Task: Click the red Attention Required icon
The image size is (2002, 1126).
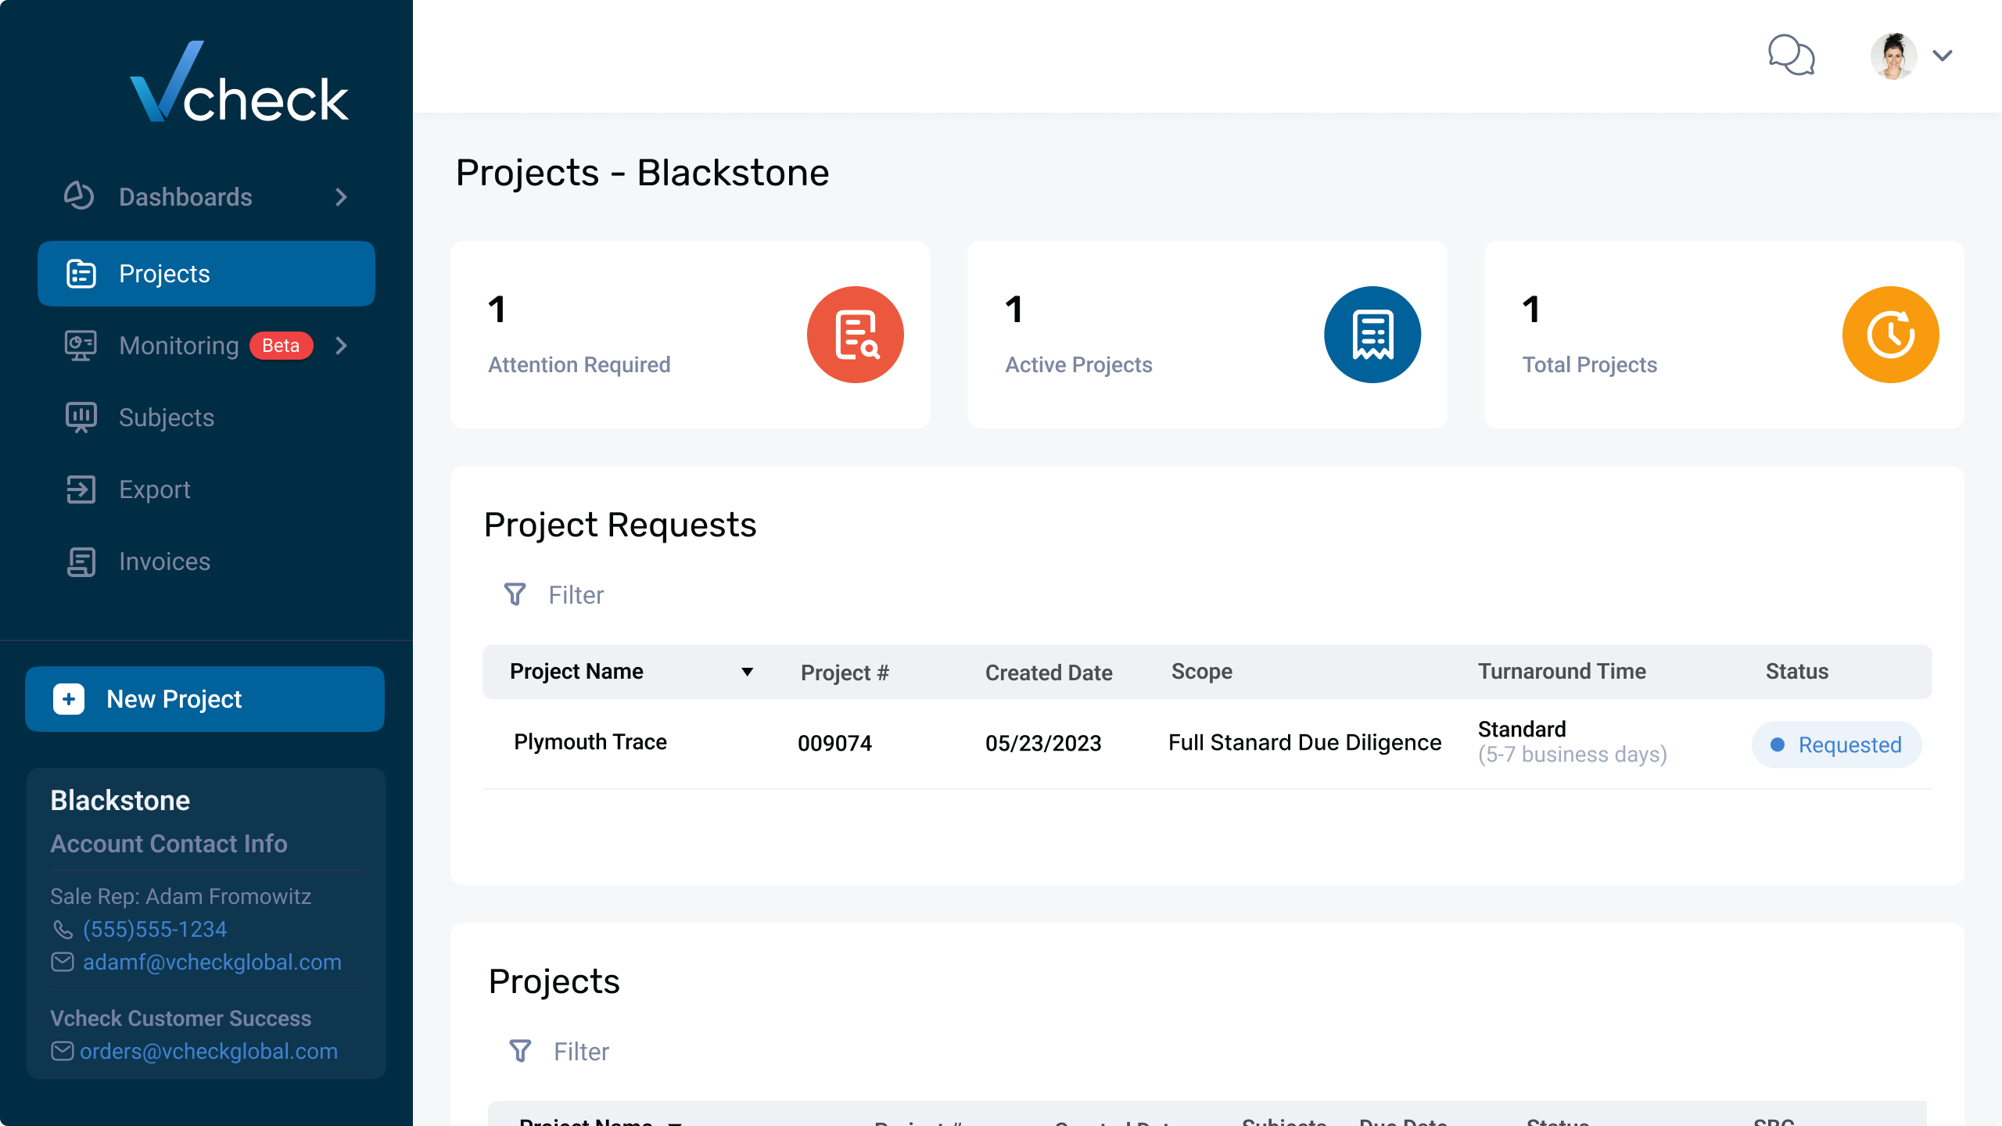Action: pos(856,335)
